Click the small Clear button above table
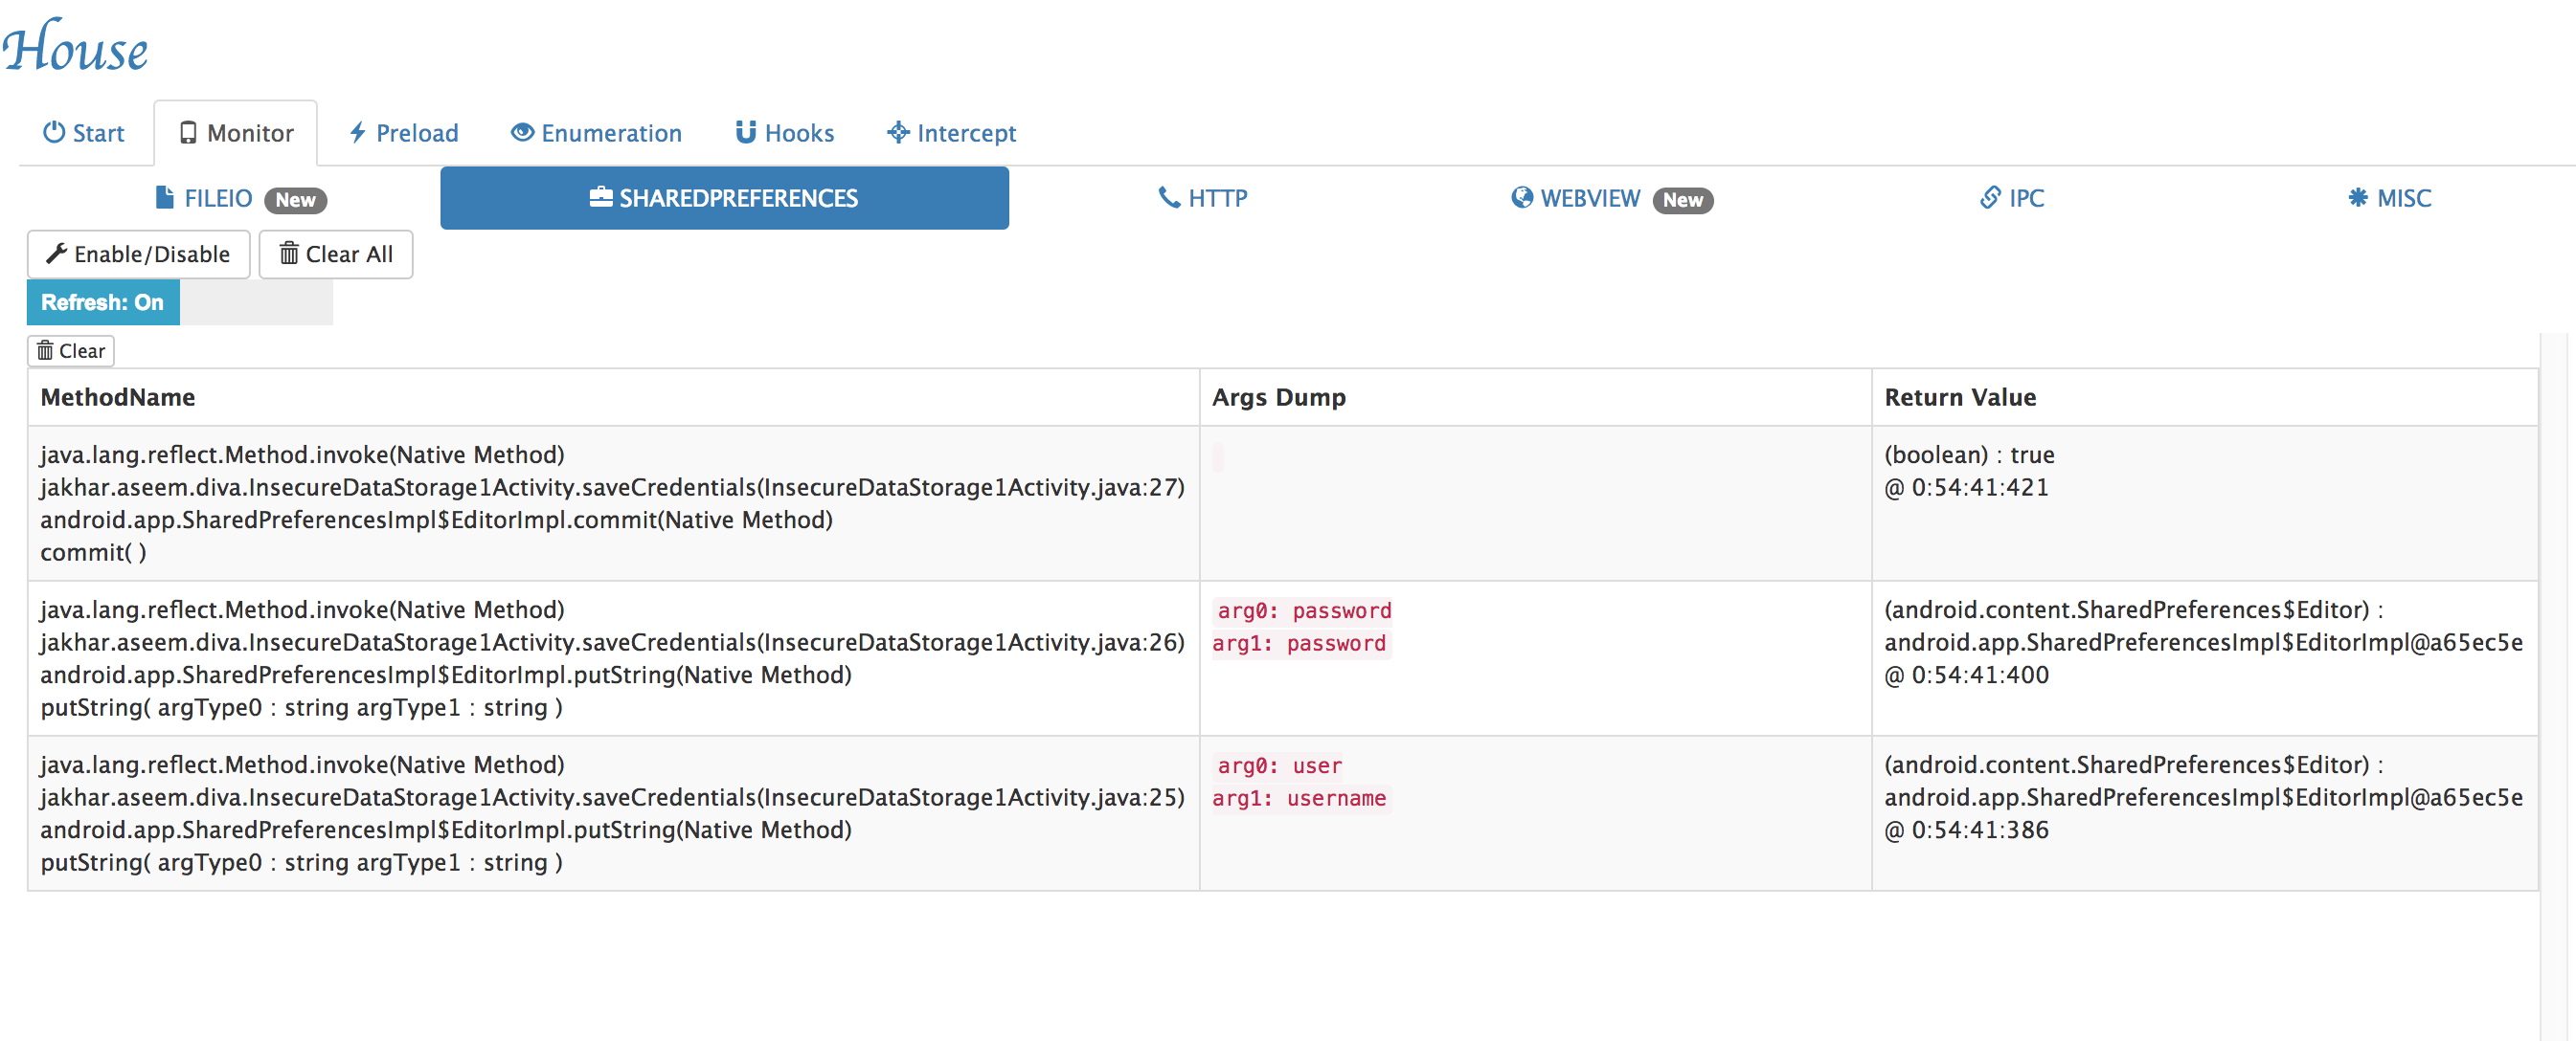This screenshot has width=2576, height=1041. (71, 350)
